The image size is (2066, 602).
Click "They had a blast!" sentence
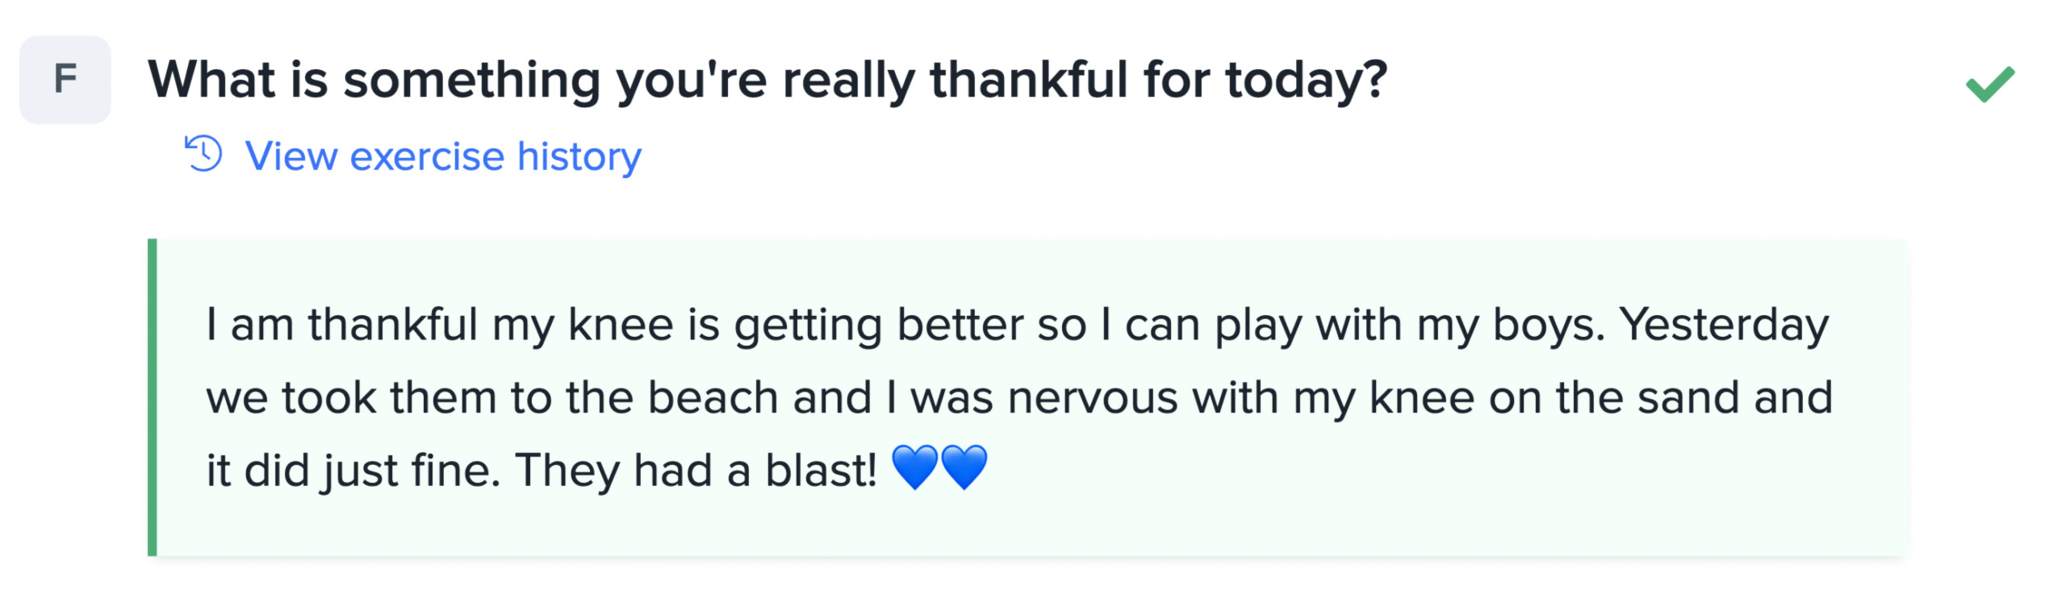(x=696, y=471)
